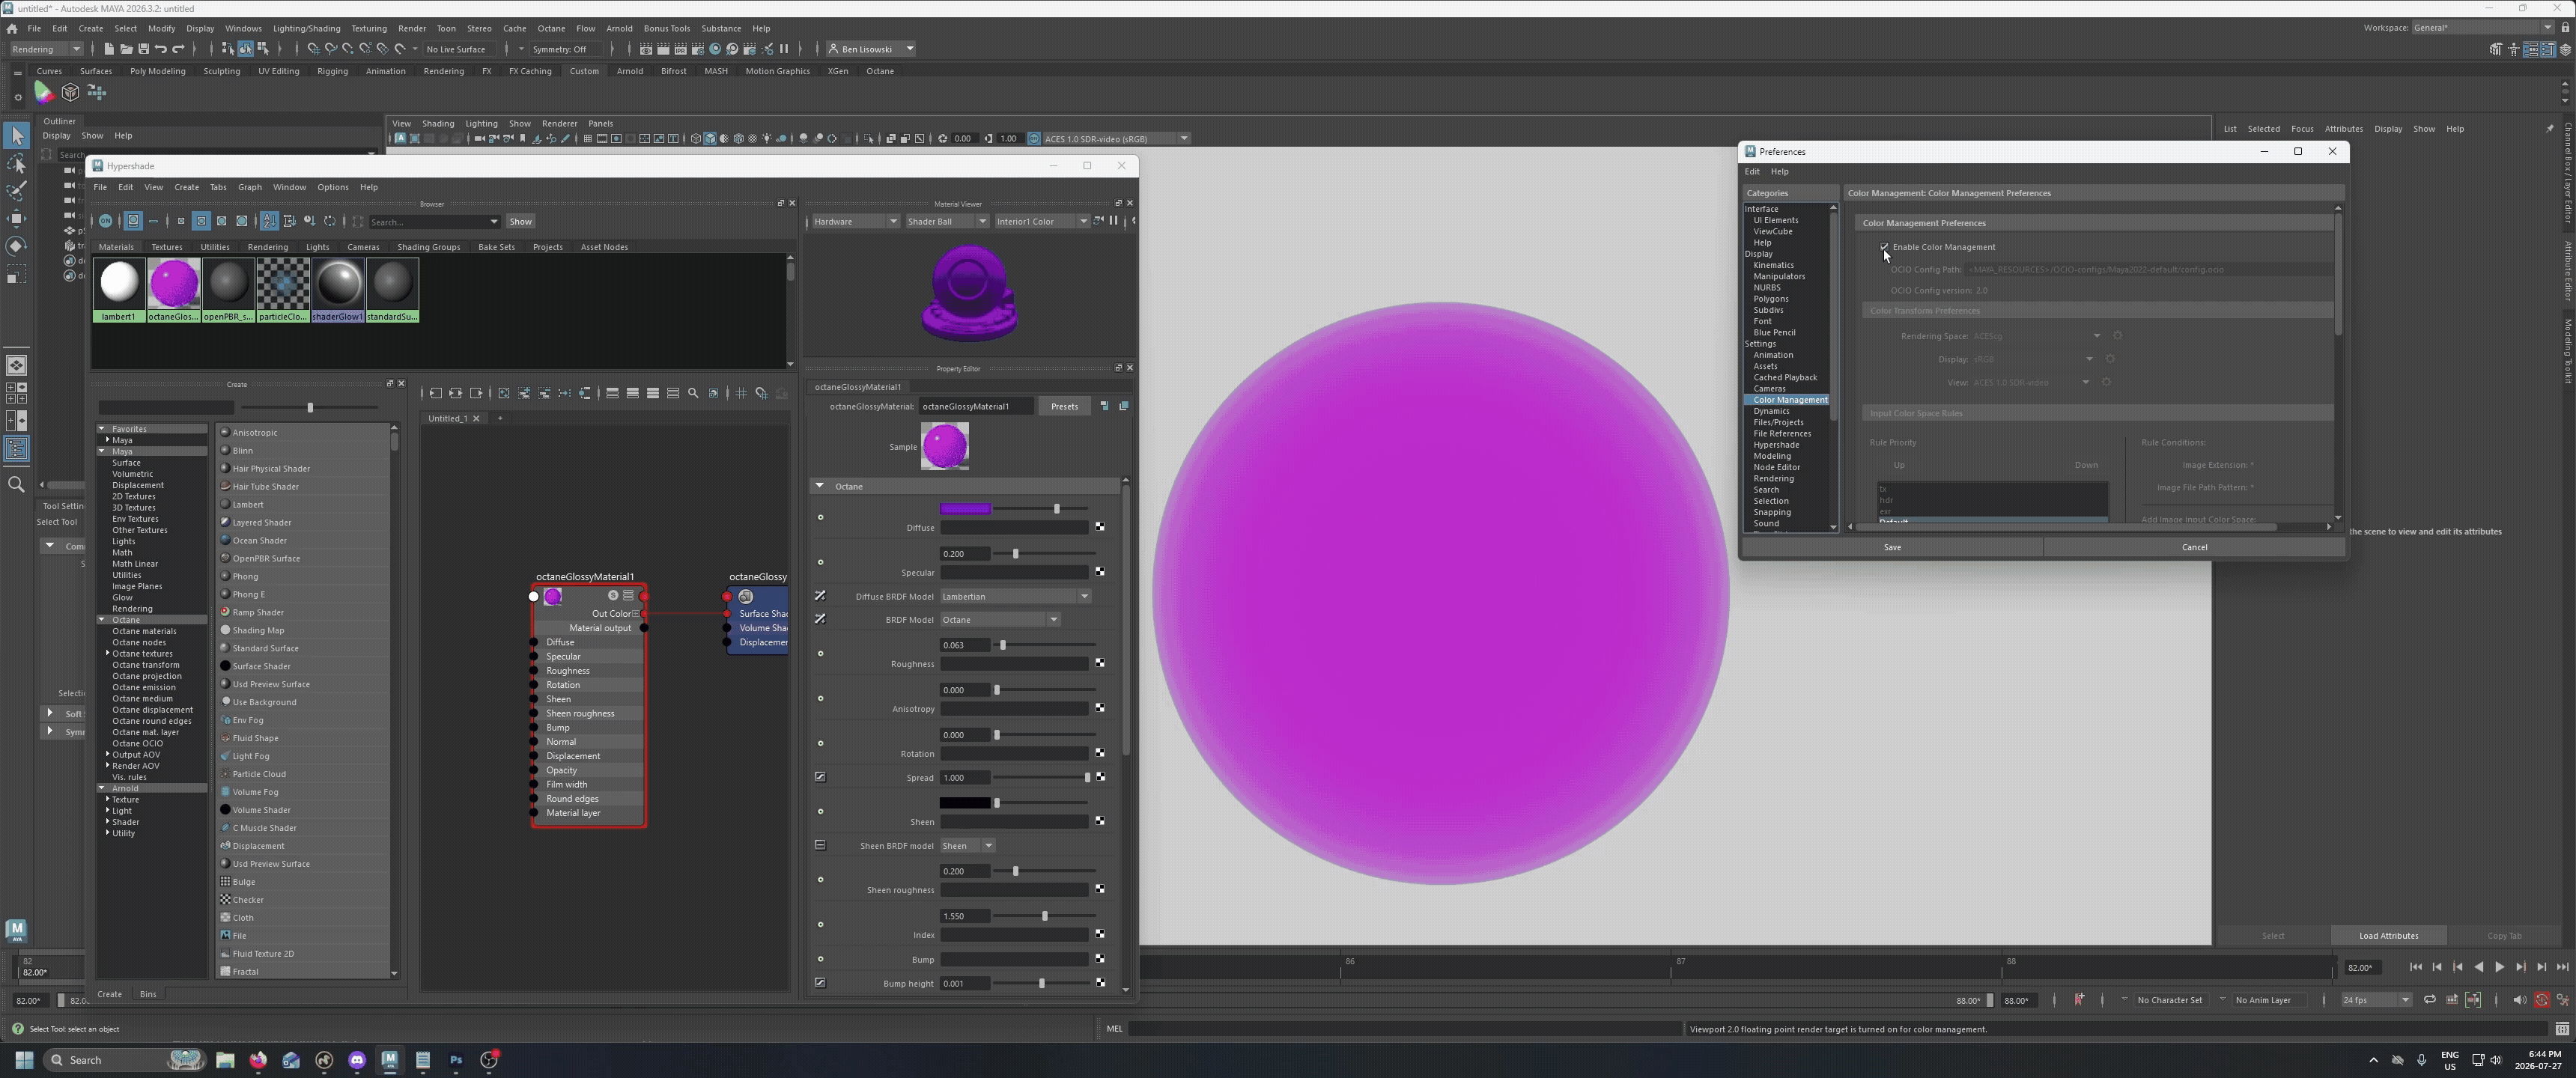Collapse the Octane section in Property Editor
The height and width of the screenshot is (1078, 2576).
pyautogui.click(x=819, y=486)
